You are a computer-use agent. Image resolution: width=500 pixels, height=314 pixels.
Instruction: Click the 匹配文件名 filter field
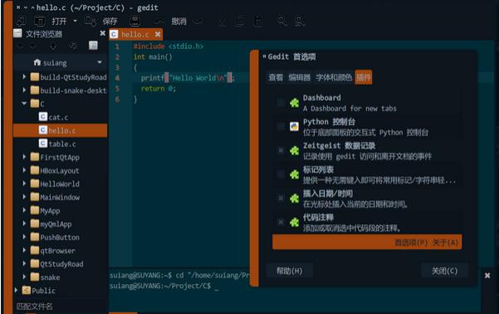click(x=60, y=307)
